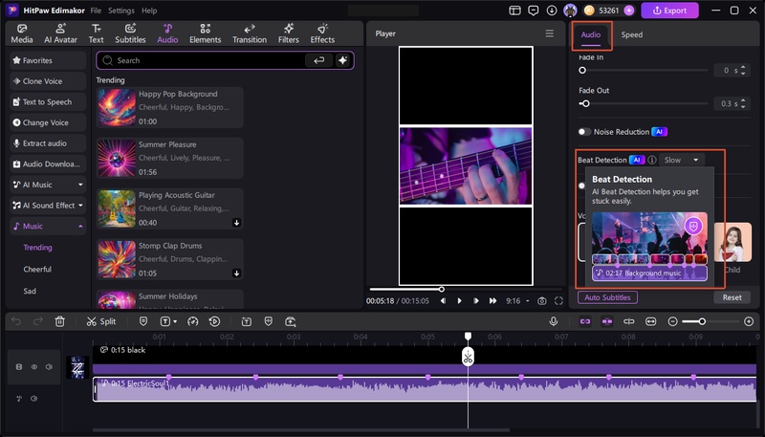
Task: Click the redo icon
Action: click(37, 321)
